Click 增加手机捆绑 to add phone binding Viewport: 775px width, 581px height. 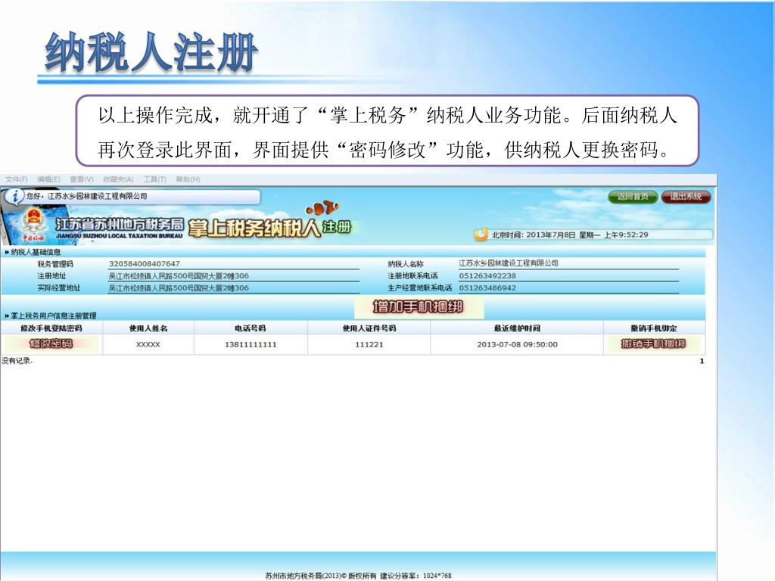tap(418, 307)
